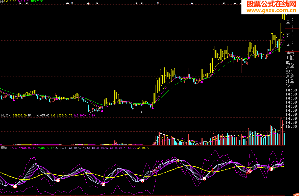Select the MA1 7.65 legend label

click(10, 1)
